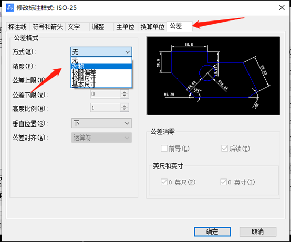Click the 公差下限 value field
This screenshot has width=291, height=242.
coord(106,94)
